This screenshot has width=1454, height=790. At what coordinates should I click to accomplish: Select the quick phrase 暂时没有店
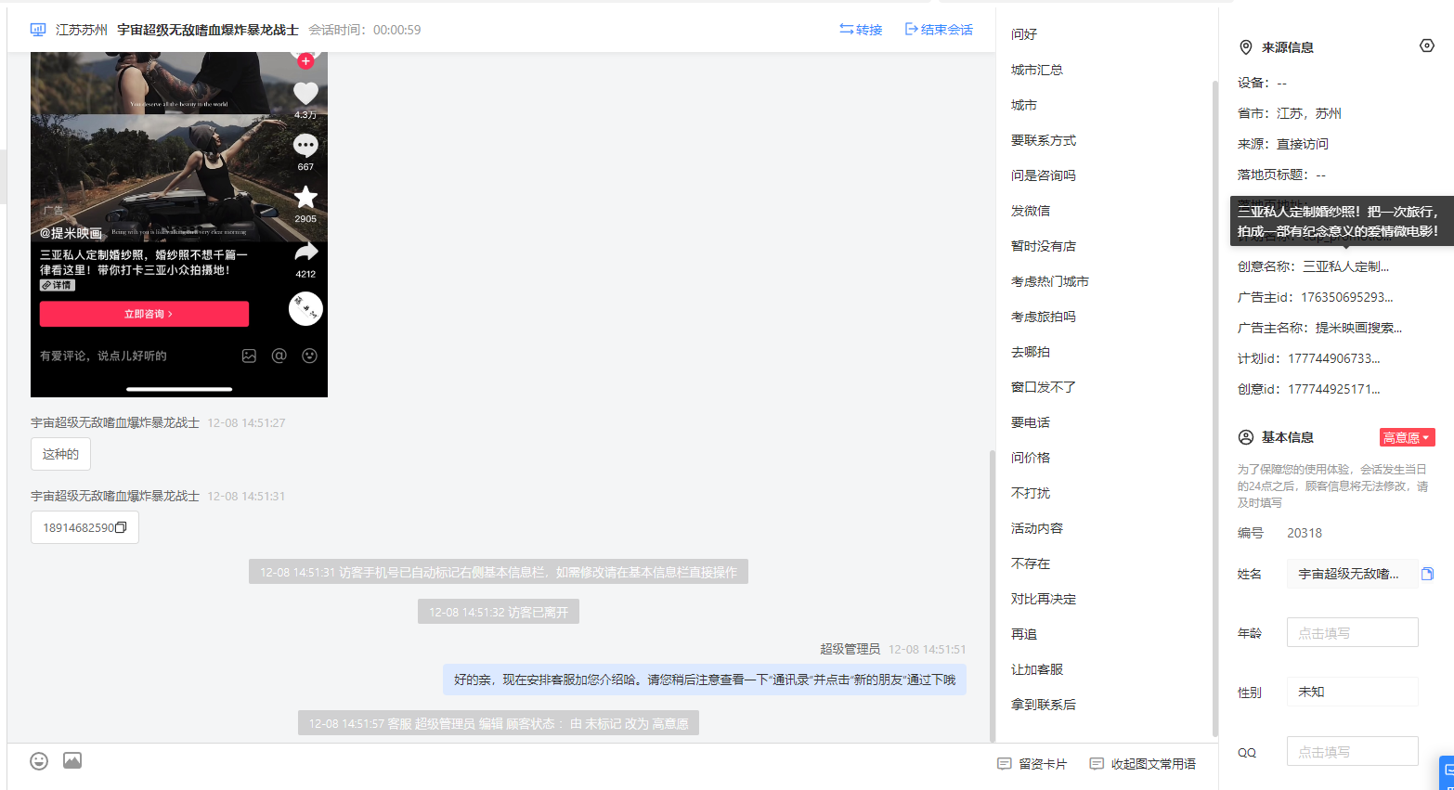[1044, 246]
